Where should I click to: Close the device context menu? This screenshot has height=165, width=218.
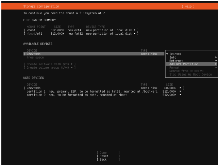coord(175,54)
